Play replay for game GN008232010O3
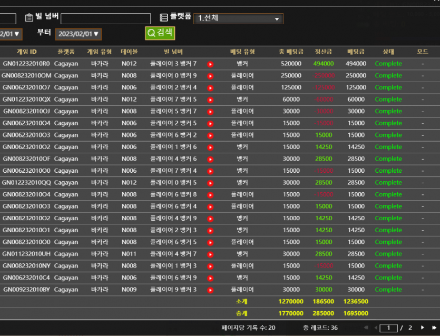 click(210, 206)
